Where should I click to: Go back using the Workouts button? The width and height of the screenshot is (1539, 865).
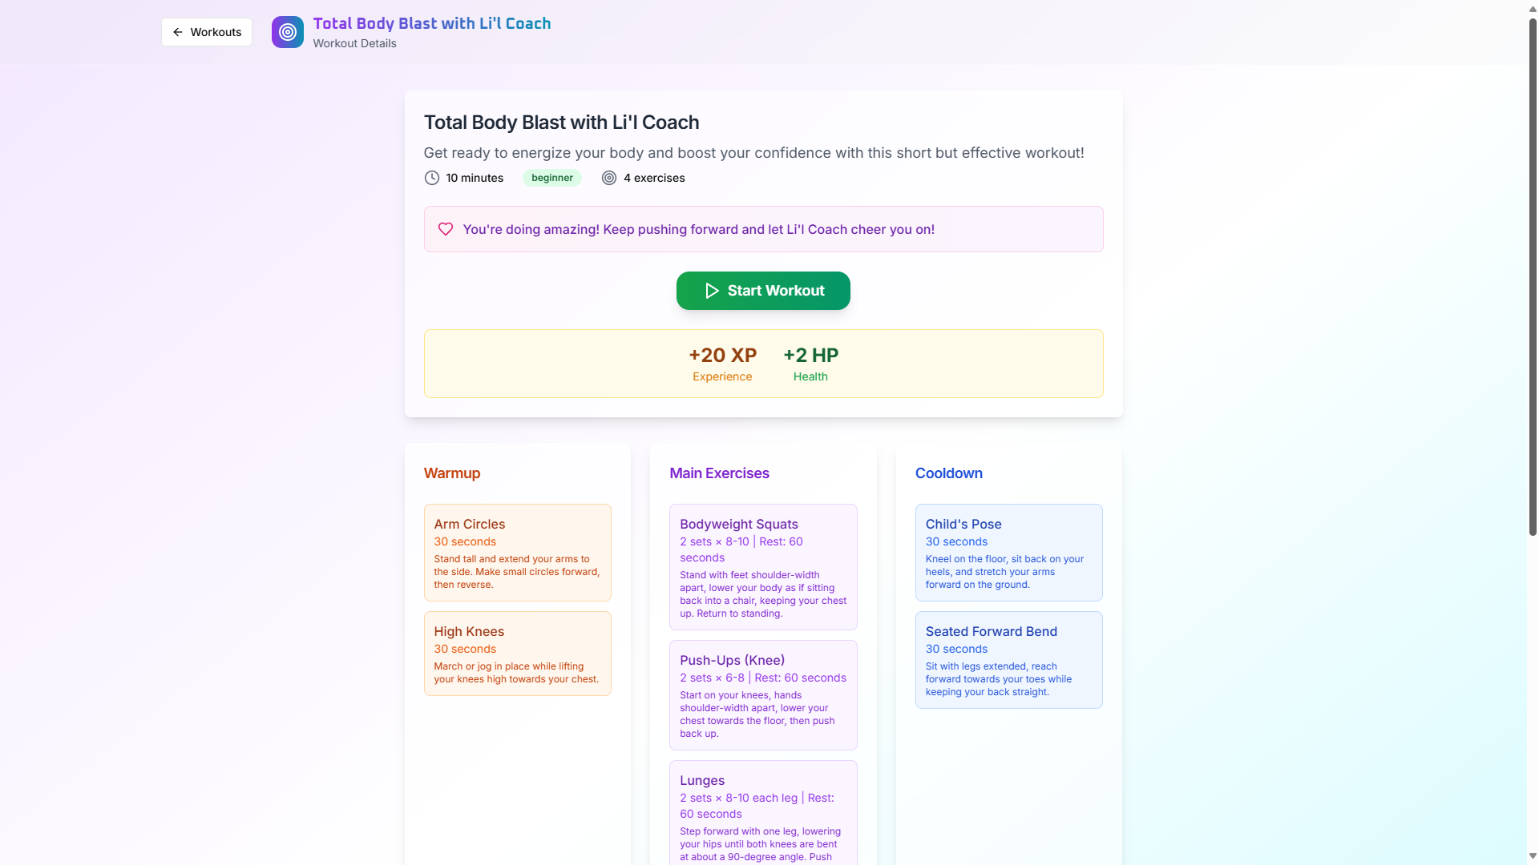(207, 32)
